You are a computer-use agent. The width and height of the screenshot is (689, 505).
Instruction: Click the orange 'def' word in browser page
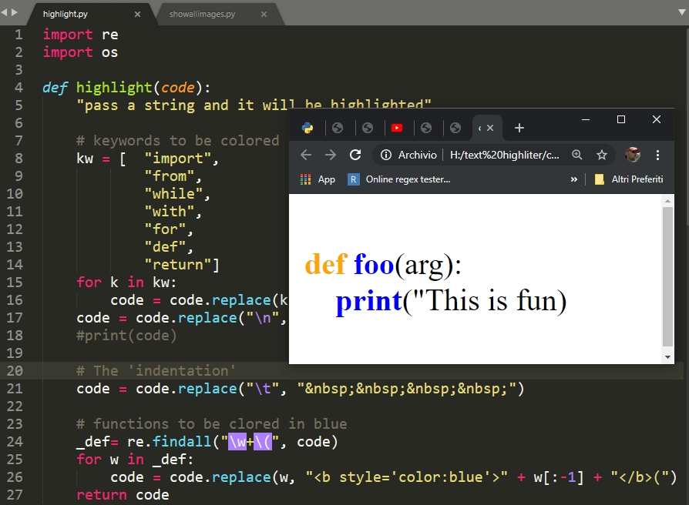pos(327,265)
